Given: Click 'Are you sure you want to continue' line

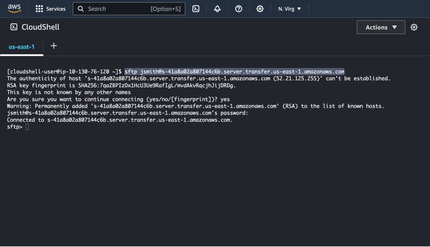Looking at the screenshot, I should coord(118,99).
